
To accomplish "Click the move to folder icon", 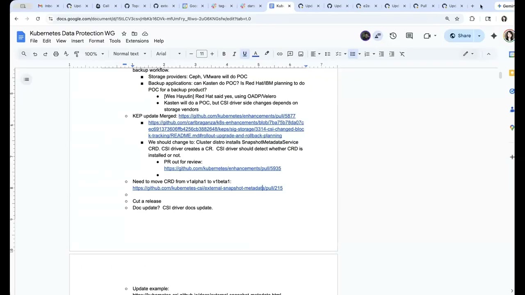I will click(134, 34).
